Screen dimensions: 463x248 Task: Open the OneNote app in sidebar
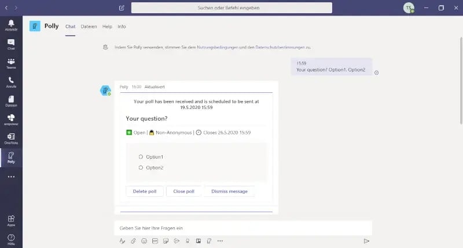click(x=11, y=138)
